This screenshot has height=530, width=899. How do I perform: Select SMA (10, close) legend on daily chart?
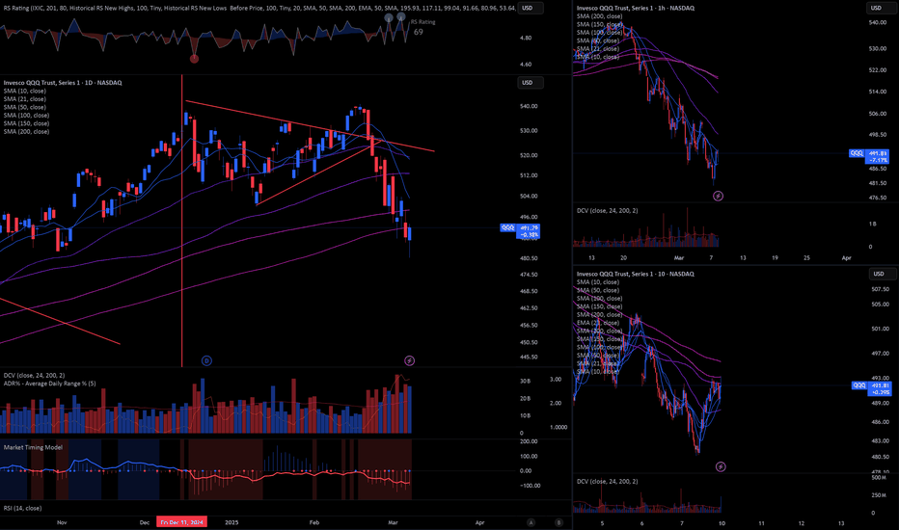click(x=25, y=92)
